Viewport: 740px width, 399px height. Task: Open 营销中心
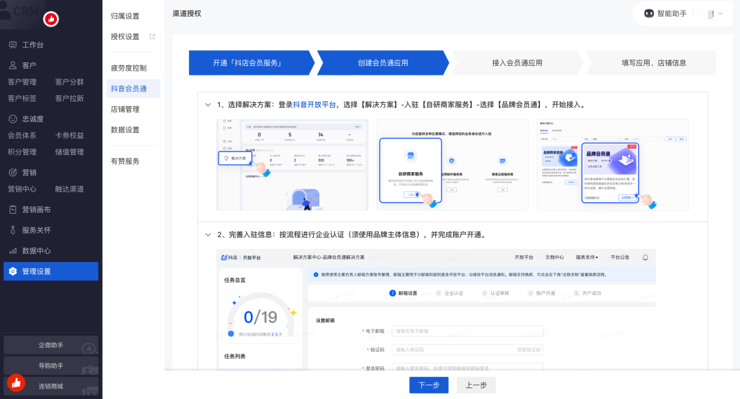22,189
